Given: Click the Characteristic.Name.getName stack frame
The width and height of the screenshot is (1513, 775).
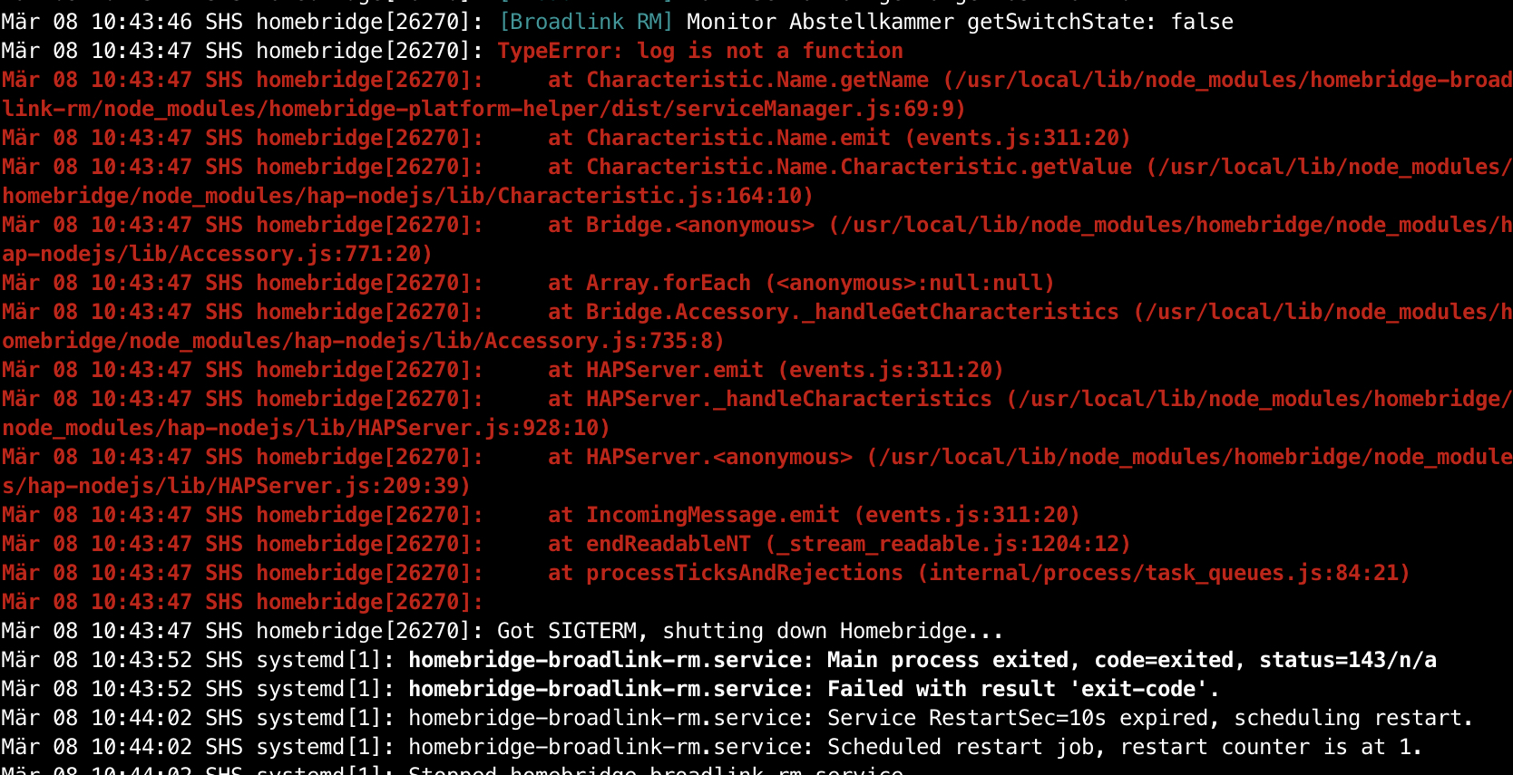Looking at the screenshot, I should (757, 80).
